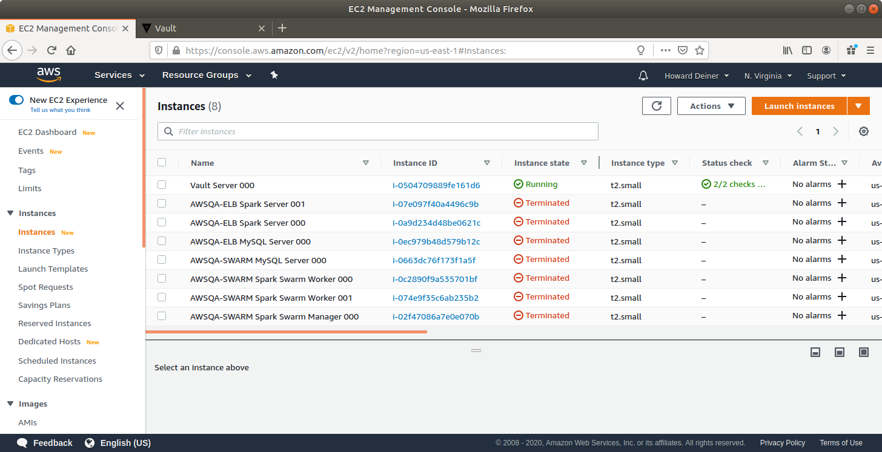Open EC2 Dashboard in sidebar
Image resolution: width=882 pixels, height=452 pixels.
(x=47, y=132)
